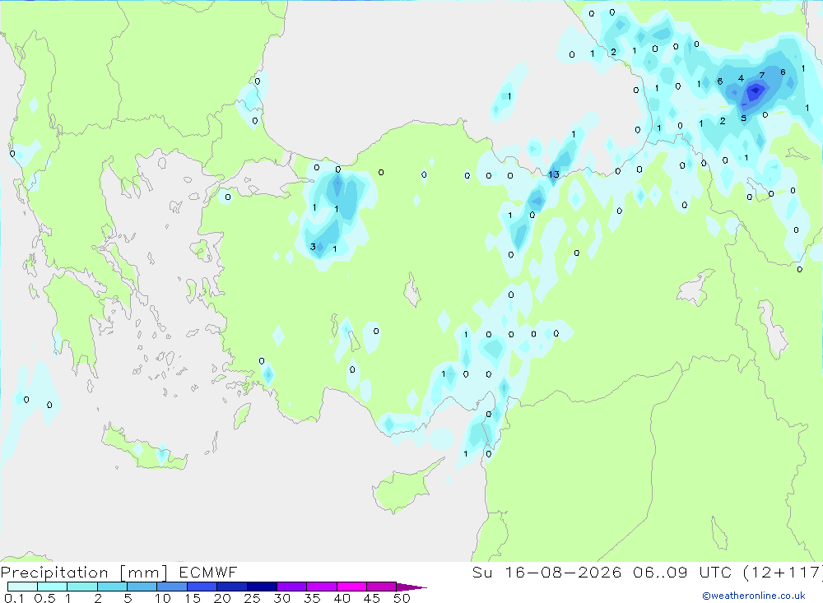Pick the 30–35 mm violet legend swatch

tap(291, 587)
